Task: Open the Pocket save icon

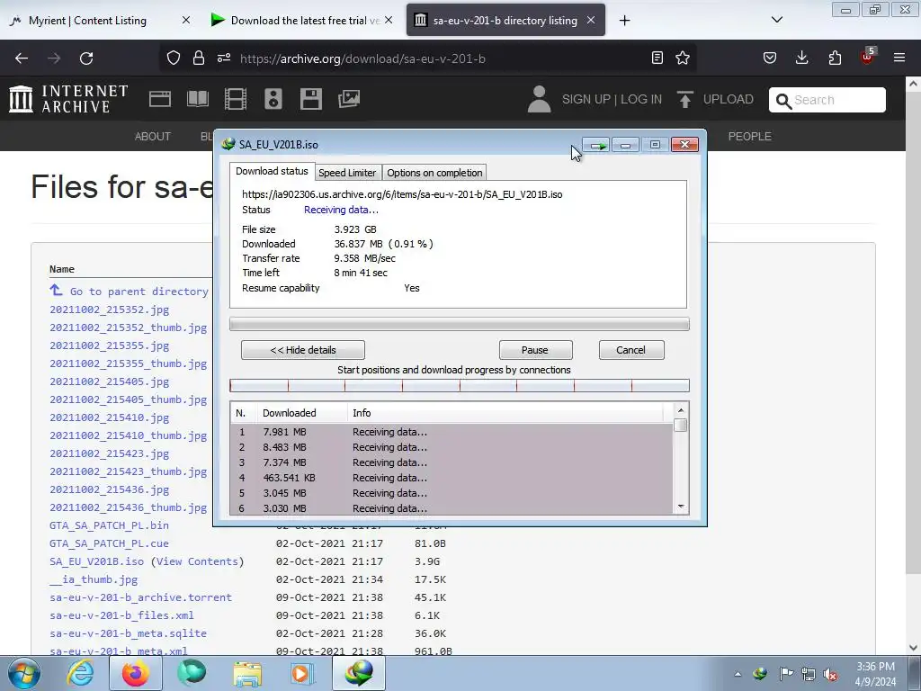Action: pyautogui.click(x=770, y=58)
